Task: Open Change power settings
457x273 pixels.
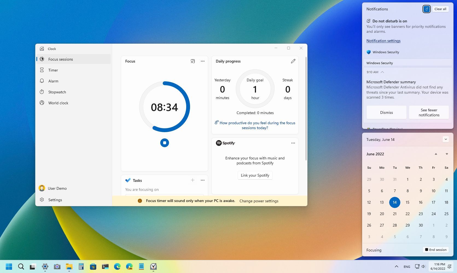Action: pos(259,201)
